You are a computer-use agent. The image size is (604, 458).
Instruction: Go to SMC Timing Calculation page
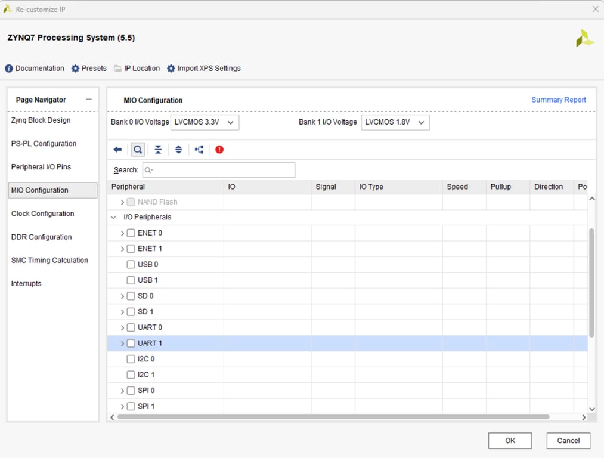[x=49, y=261]
